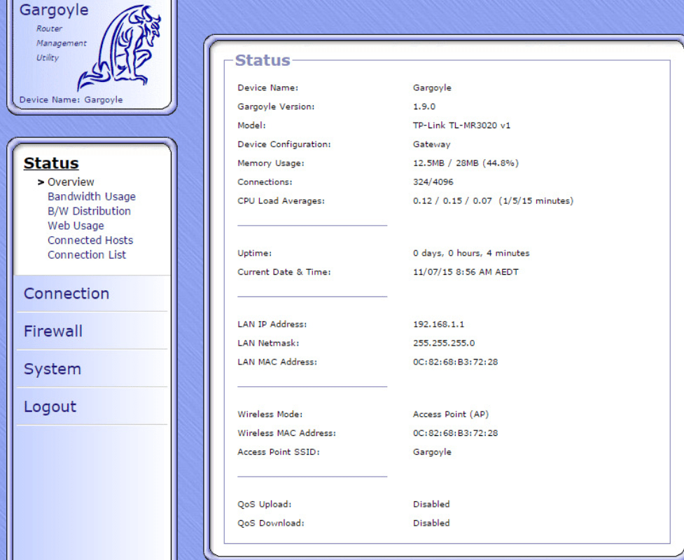Go to B/W Distribution page
The height and width of the screenshot is (560, 684).
(x=89, y=211)
